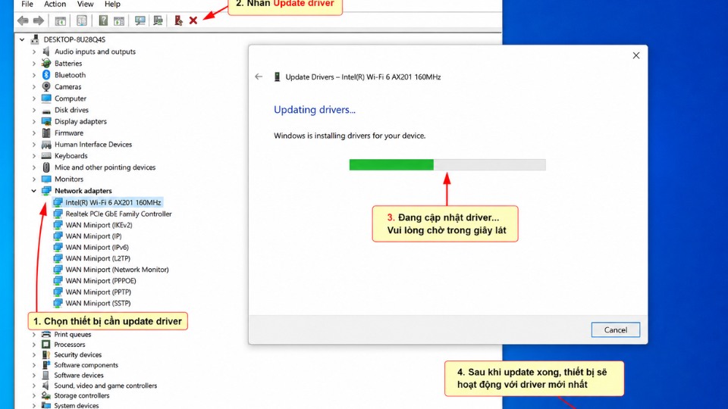Click the Intel Wi-Fi 6 AX201 adapter icon

point(58,202)
